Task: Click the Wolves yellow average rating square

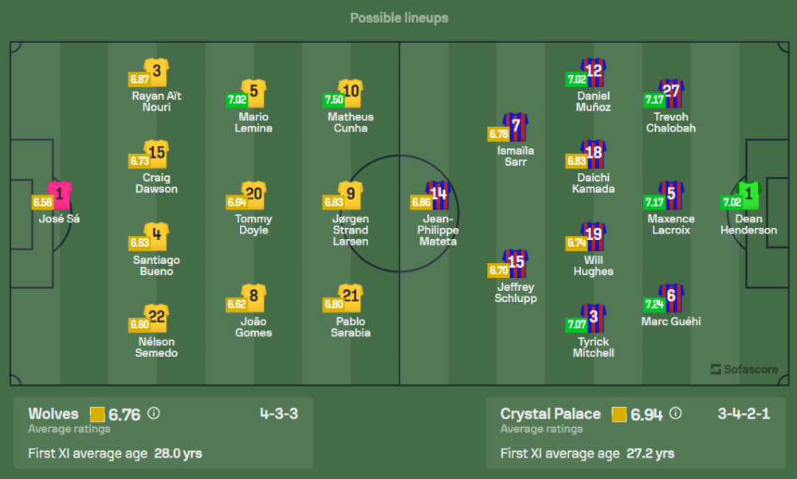Action: (x=98, y=414)
